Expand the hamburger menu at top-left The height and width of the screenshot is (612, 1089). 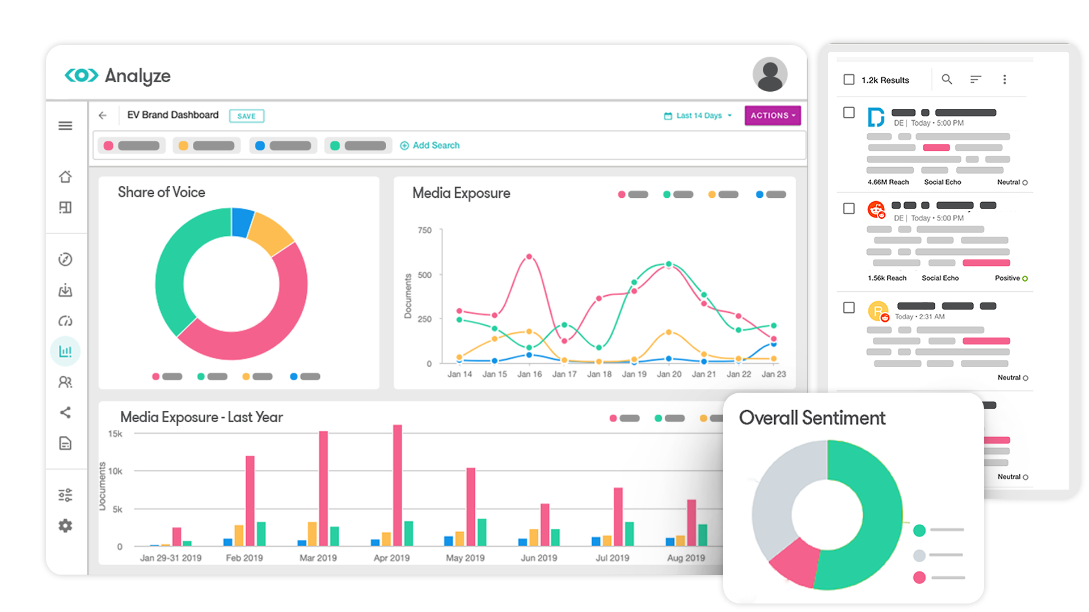point(65,126)
